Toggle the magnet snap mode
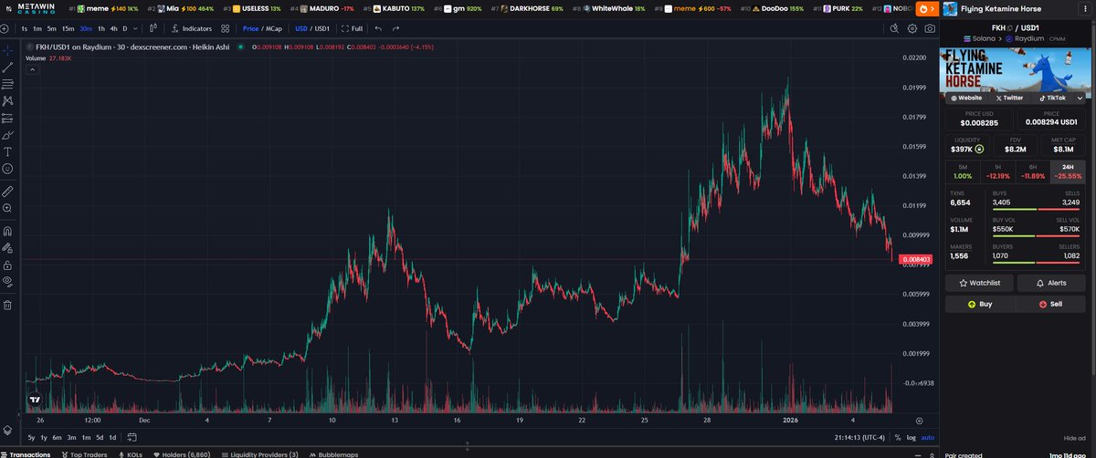 coord(7,231)
